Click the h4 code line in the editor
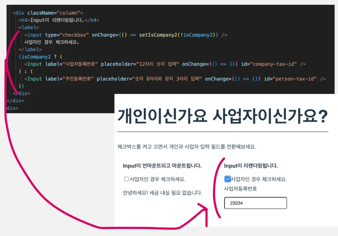 (x=59, y=20)
